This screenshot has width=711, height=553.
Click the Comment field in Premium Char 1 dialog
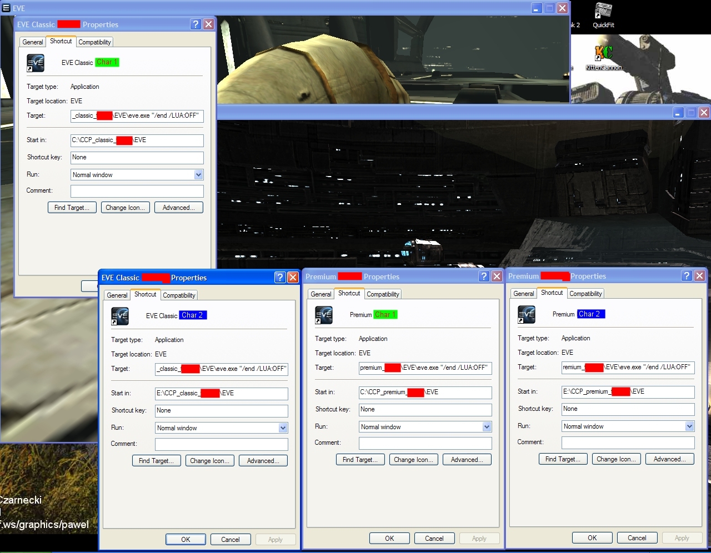425,443
